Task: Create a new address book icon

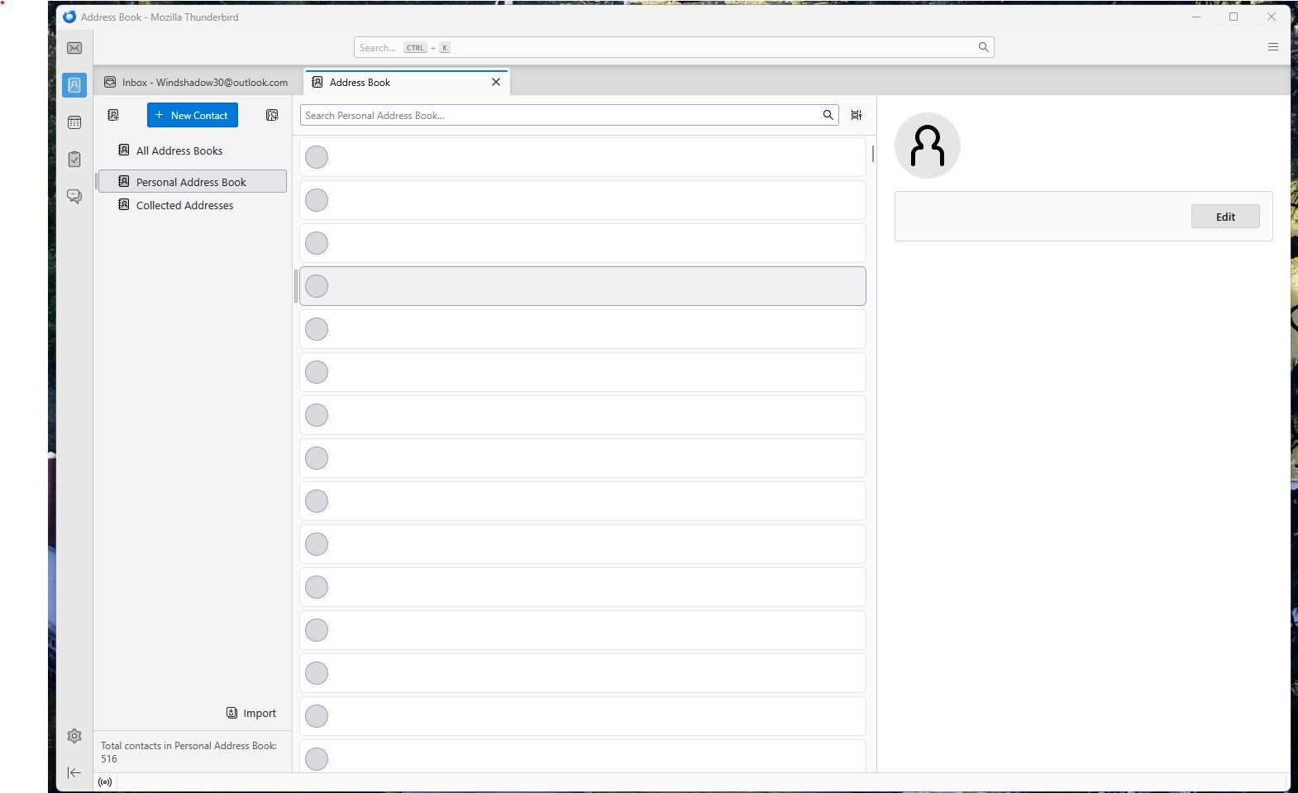Action: coord(113,115)
